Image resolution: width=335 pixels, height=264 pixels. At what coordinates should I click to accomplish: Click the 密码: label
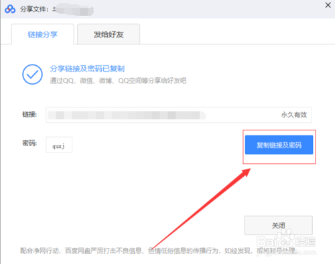coord(29,143)
